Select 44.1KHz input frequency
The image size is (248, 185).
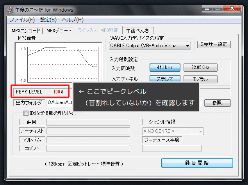click(165, 67)
